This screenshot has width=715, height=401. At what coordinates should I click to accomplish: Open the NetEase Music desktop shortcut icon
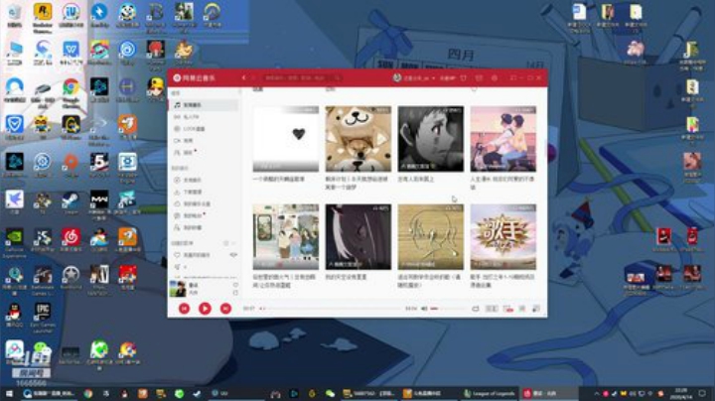[71, 239]
